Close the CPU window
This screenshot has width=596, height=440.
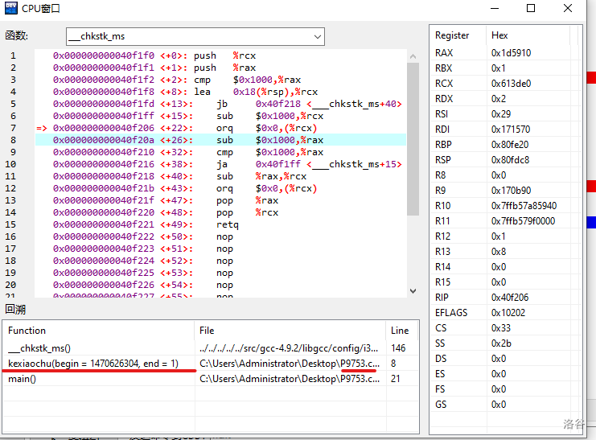click(569, 9)
